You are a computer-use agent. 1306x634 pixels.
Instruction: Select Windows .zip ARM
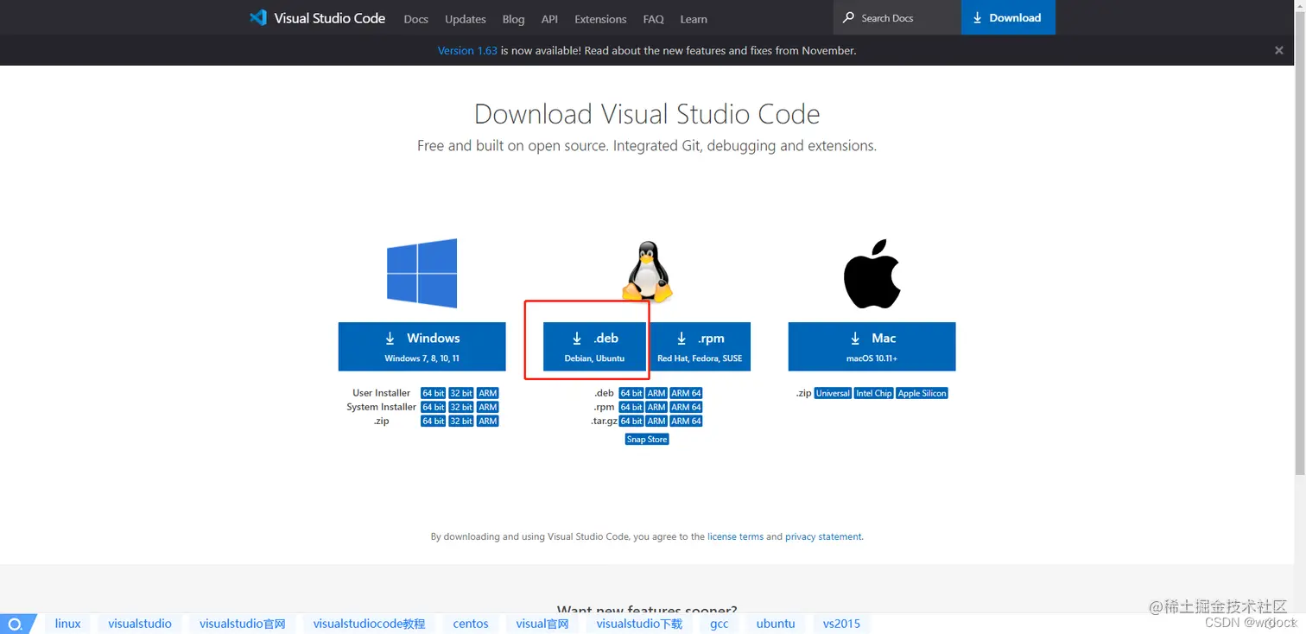pyautogui.click(x=488, y=421)
